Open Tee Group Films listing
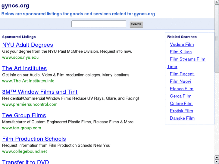 tap(24, 115)
